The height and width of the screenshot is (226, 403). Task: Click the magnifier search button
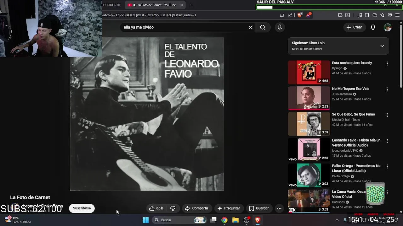pyautogui.click(x=263, y=27)
